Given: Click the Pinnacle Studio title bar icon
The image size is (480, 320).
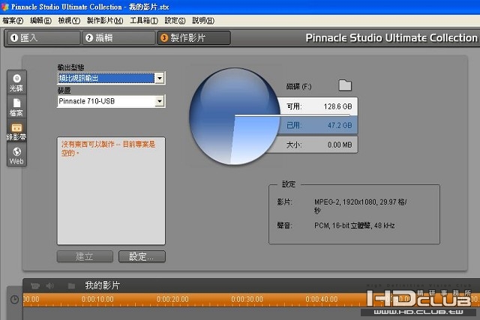Looking at the screenshot, I should tap(5, 7).
